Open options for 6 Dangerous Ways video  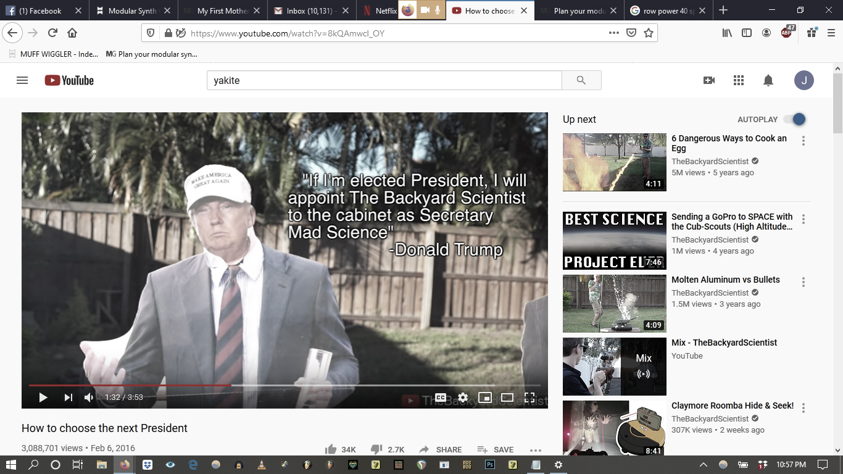(804, 141)
